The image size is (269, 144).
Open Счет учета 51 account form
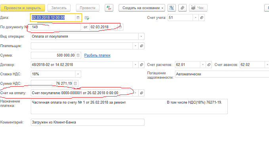[202, 18]
